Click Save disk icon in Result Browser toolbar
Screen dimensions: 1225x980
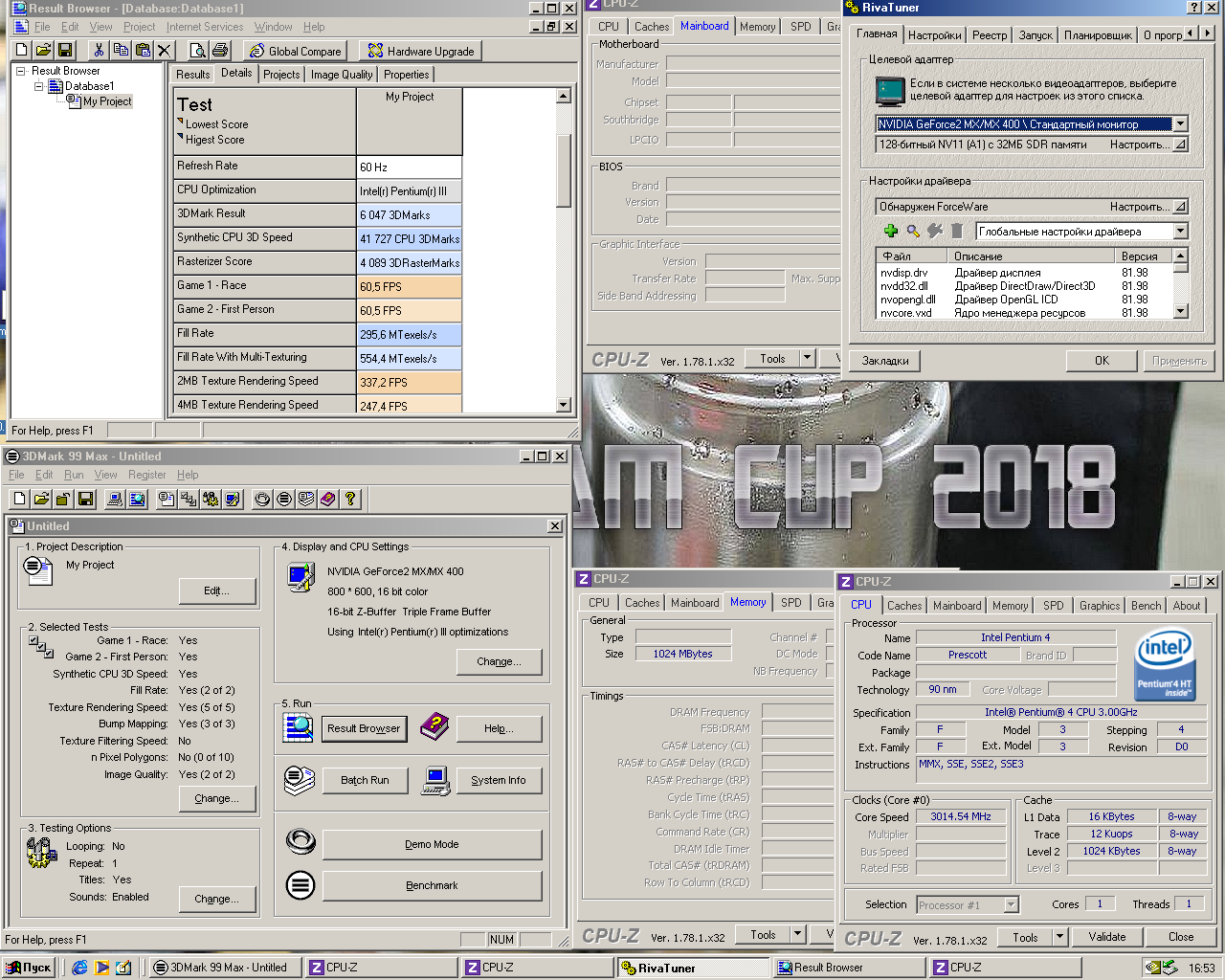coord(65,50)
